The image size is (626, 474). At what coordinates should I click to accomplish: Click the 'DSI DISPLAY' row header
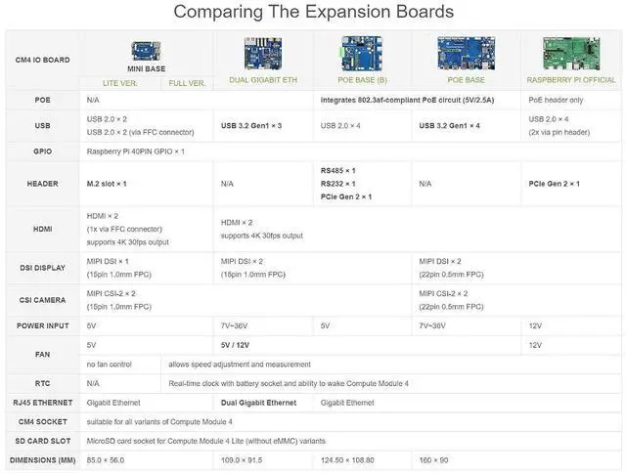42,268
